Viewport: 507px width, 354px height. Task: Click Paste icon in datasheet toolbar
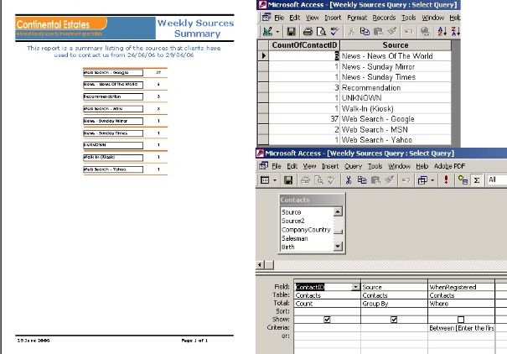click(378, 31)
